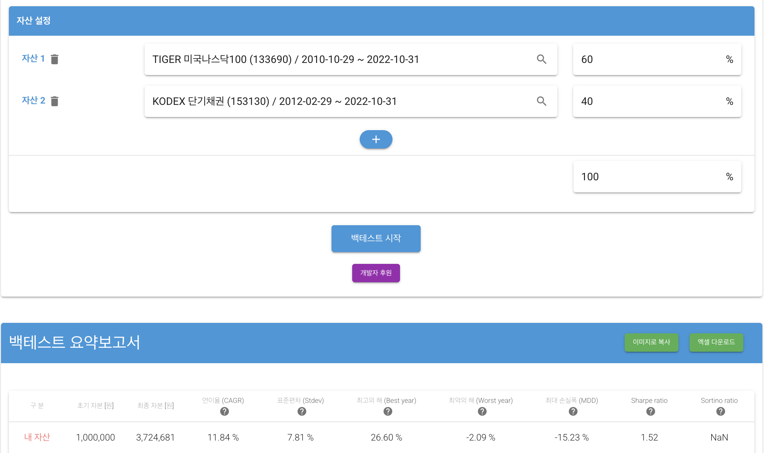764x453 pixels.
Task: Click 엑셀 다운로드 button
Action: point(716,342)
